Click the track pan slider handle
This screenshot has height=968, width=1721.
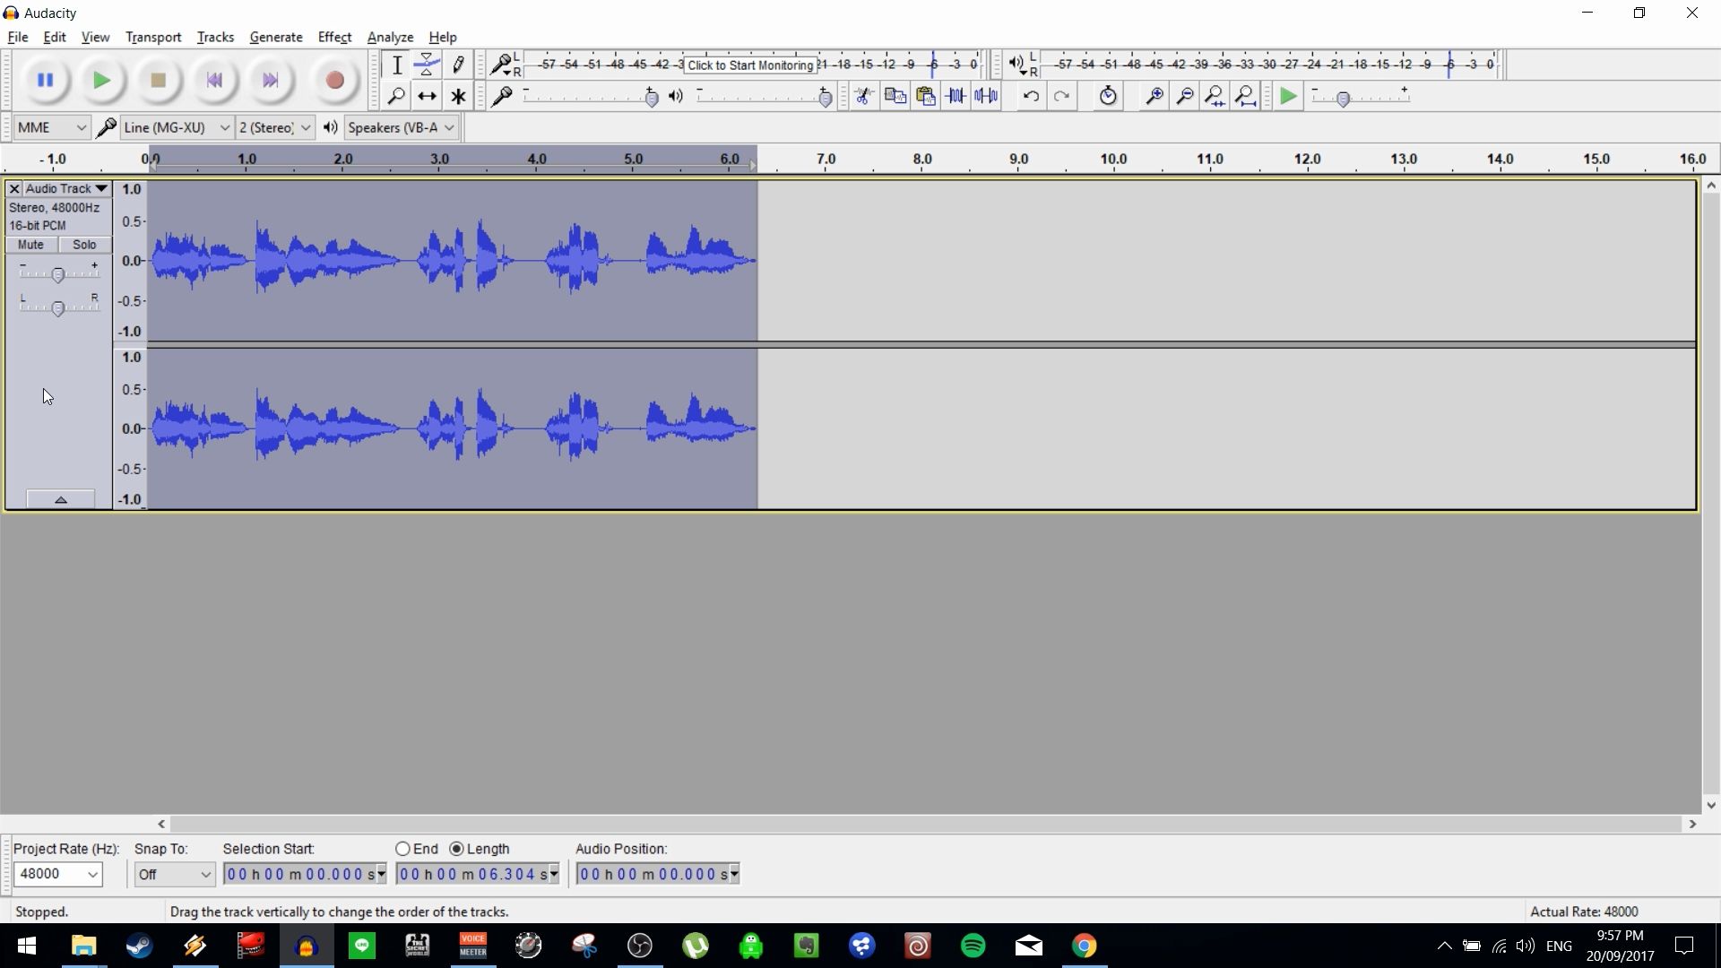pos(58,309)
